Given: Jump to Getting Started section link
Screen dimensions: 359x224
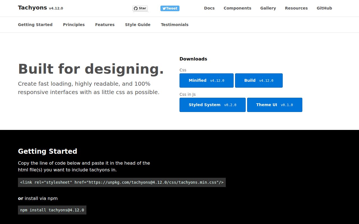Looking at the screenshot, I should coord(35,25).
